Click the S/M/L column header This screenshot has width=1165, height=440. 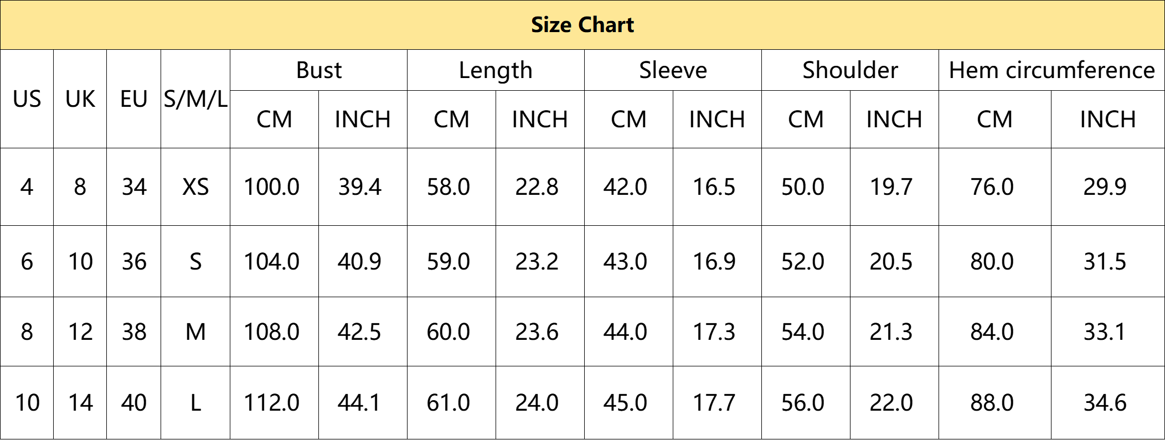(195, 99)
